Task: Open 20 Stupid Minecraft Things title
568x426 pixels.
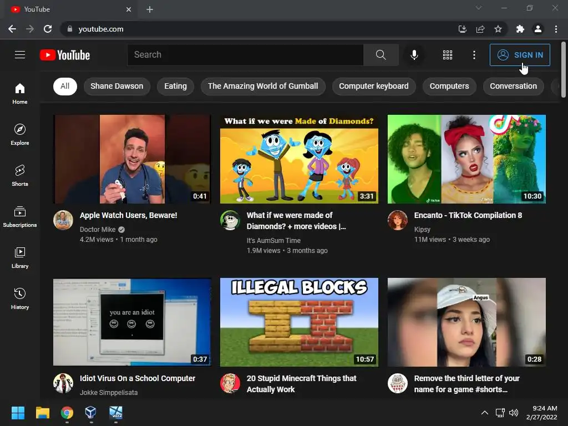Action: point(301,384)
